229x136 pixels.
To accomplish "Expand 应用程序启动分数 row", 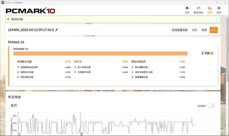I will coord(18,67).
